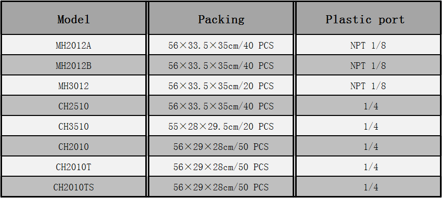Click the Model column header

[74, 18]
